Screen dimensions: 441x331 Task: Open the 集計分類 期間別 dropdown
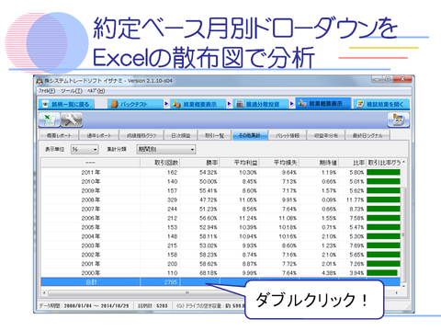tap(166, 150)
